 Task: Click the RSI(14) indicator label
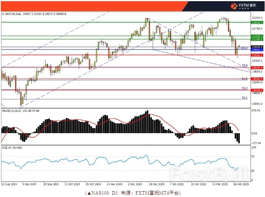pyautogui.click(x=7, y=148)
